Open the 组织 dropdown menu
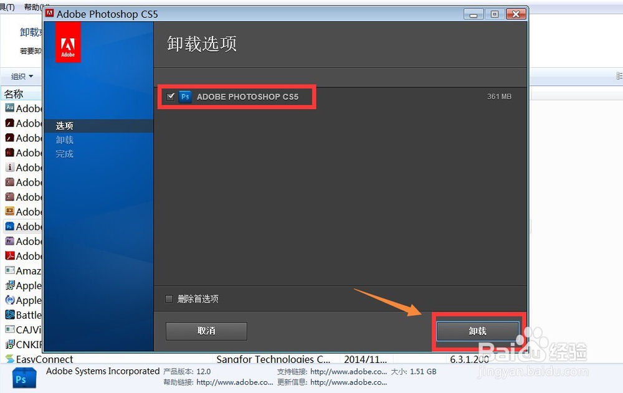The width and height of the screenshot is (623, 393). click(x=20, y=76)
